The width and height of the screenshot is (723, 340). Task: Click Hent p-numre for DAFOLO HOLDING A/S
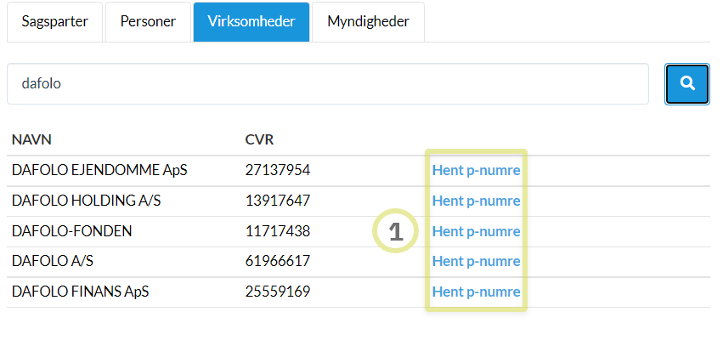476,201
